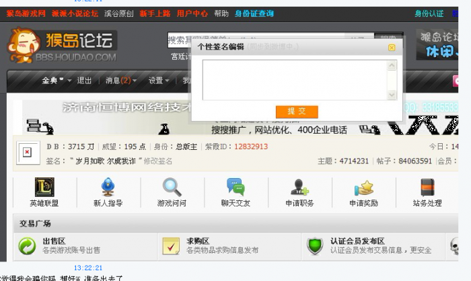Click the green shield icon of 认证会员发布区

(315, 246)
